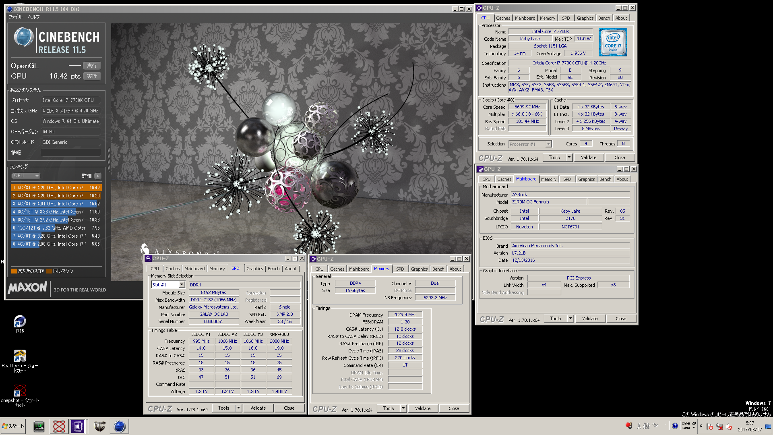This screenshot has height=435, width=773.
Task: Click the title icon of CPU-Z Memory window
Action: 313,259
